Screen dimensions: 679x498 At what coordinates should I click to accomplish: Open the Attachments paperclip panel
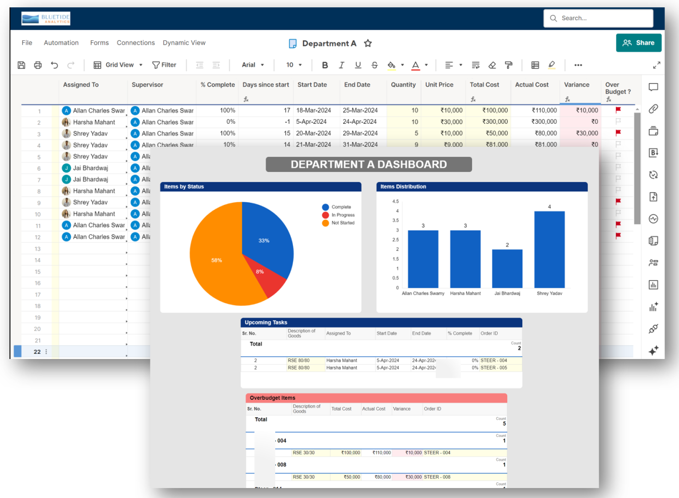click(x=653, y=109)
